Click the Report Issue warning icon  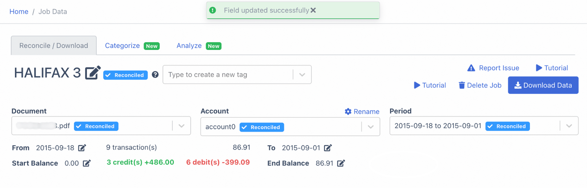tap(471, 68)
